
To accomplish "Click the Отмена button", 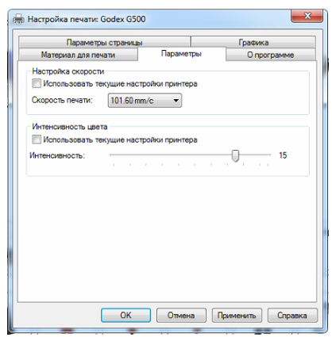I will pos(181,315).
